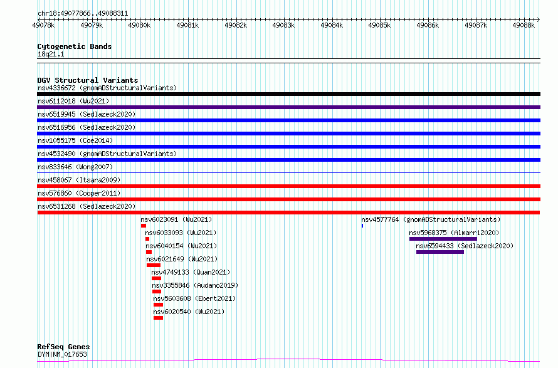Screen dimensions: 558x368
Task: Open nsv833646 (Wong2007) label
Action: click(x=75, y=167)
